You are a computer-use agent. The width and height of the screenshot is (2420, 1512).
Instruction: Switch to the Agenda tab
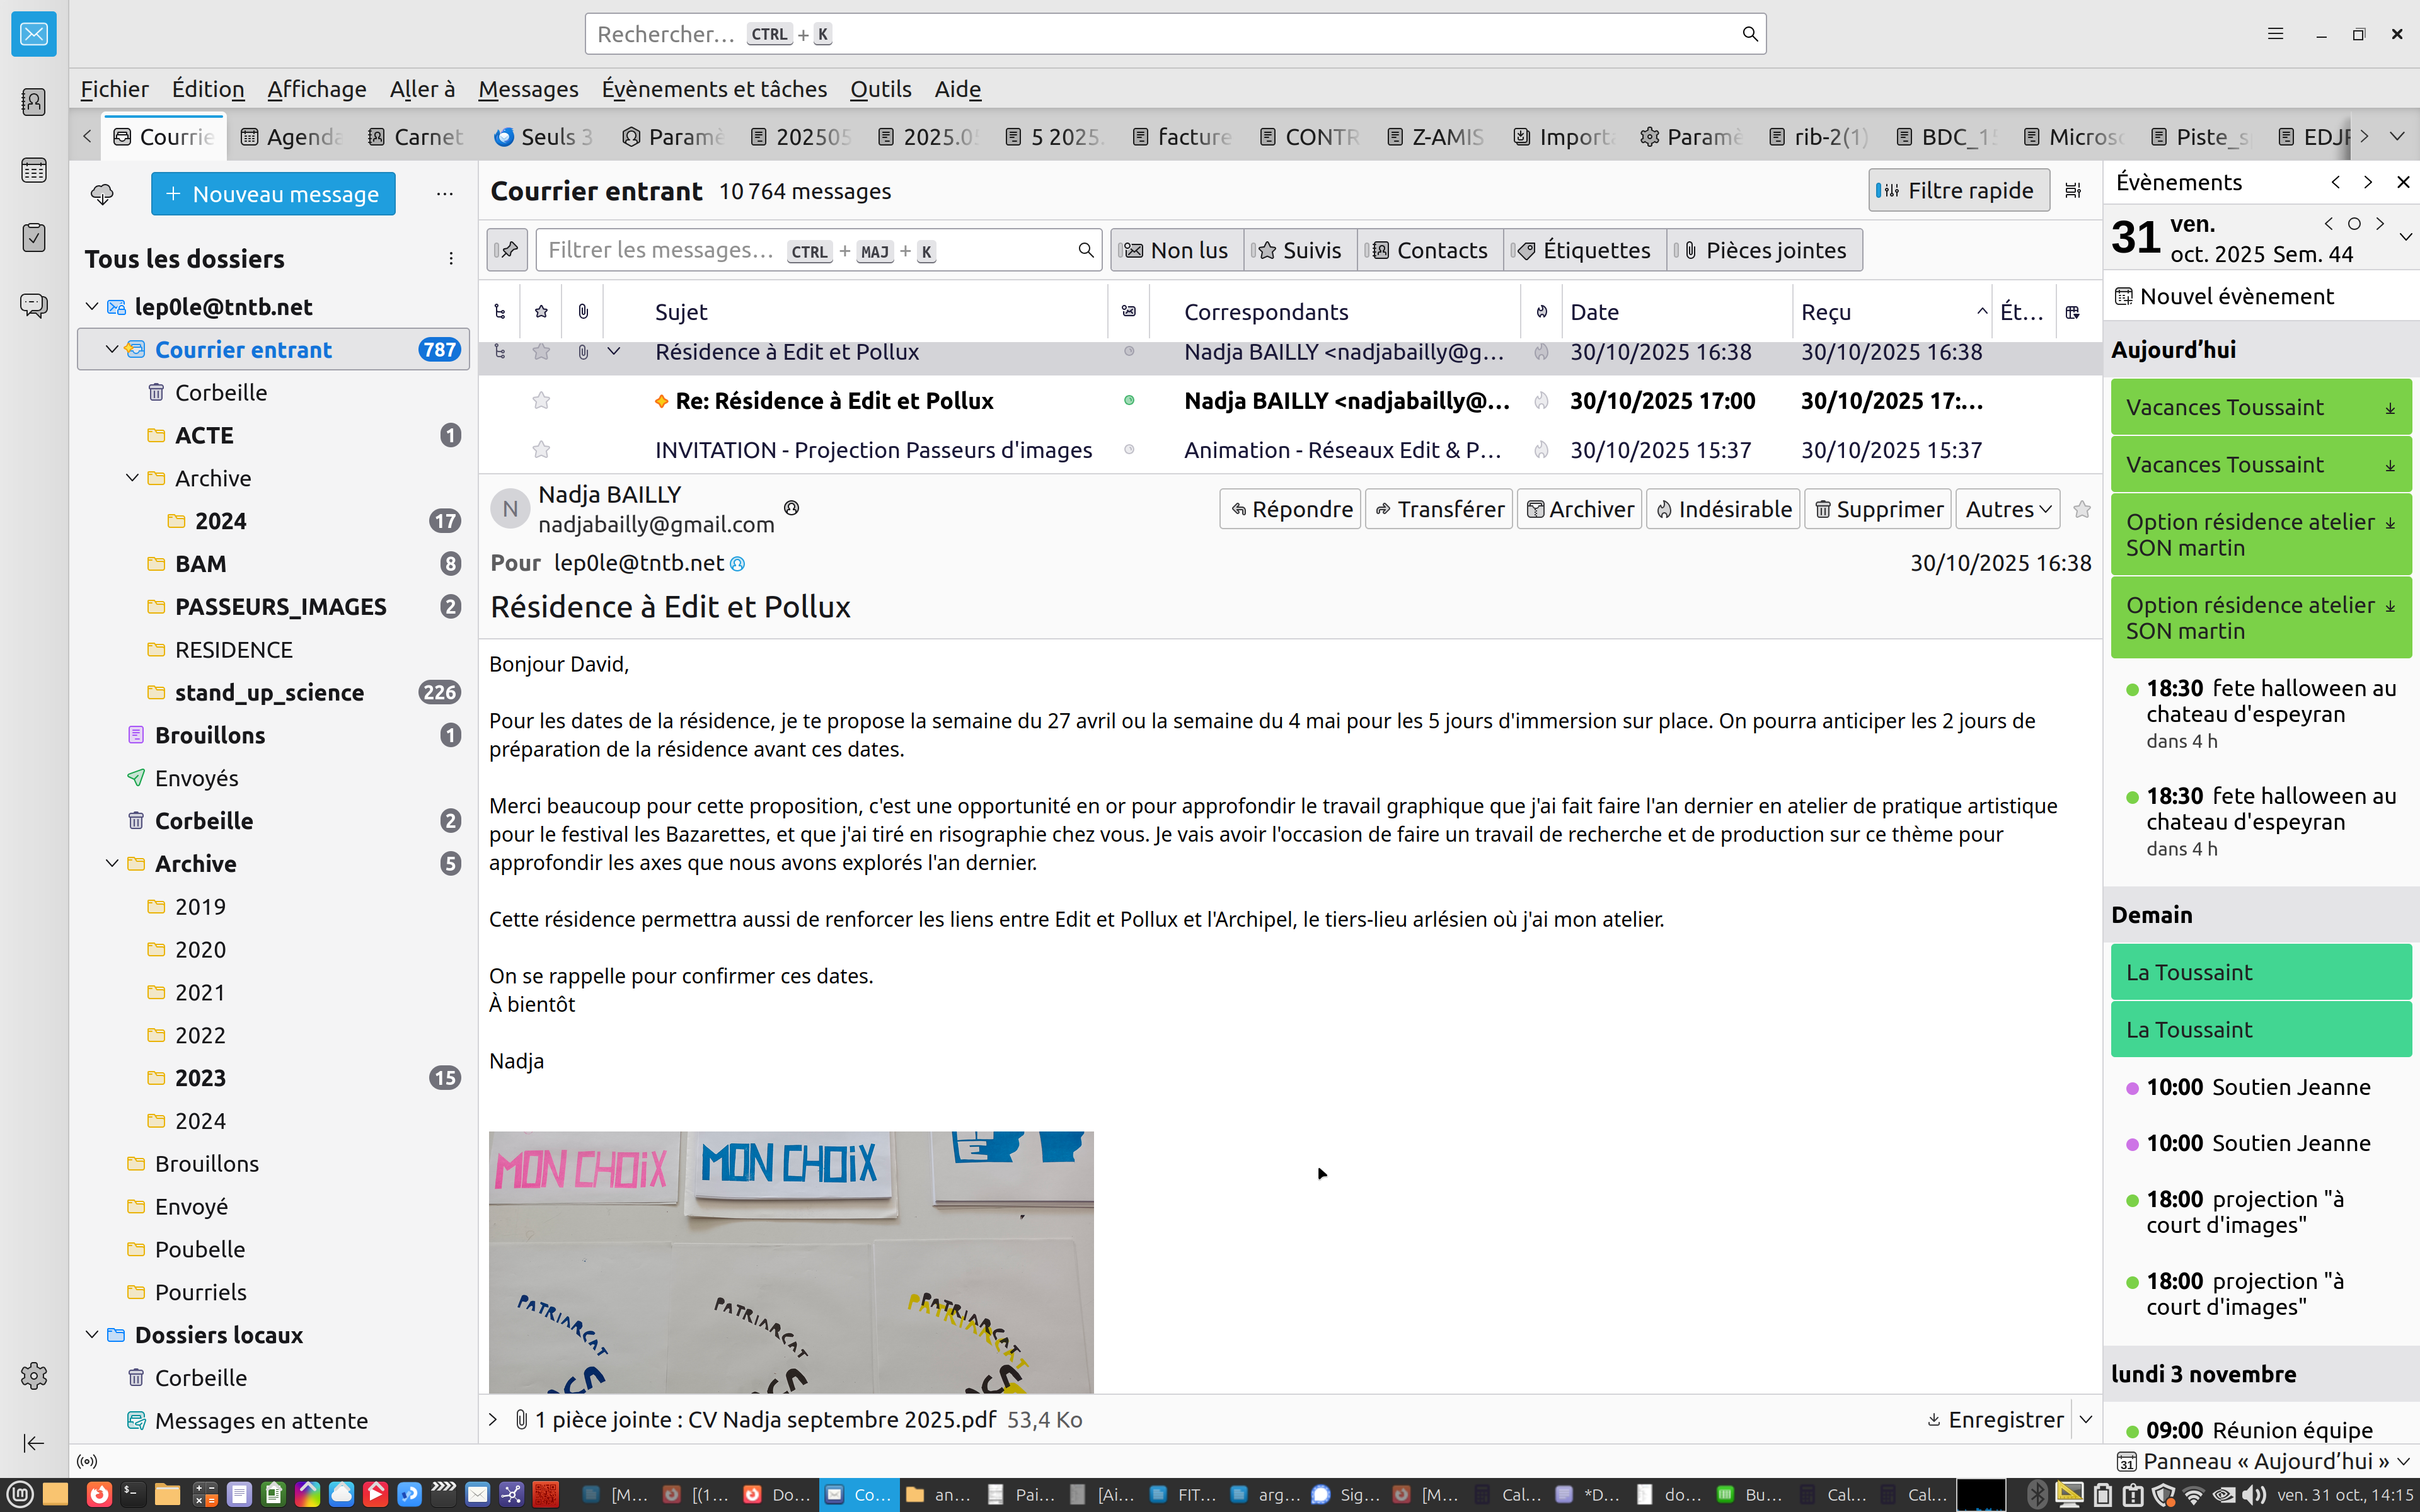click(x=292, y=137)
